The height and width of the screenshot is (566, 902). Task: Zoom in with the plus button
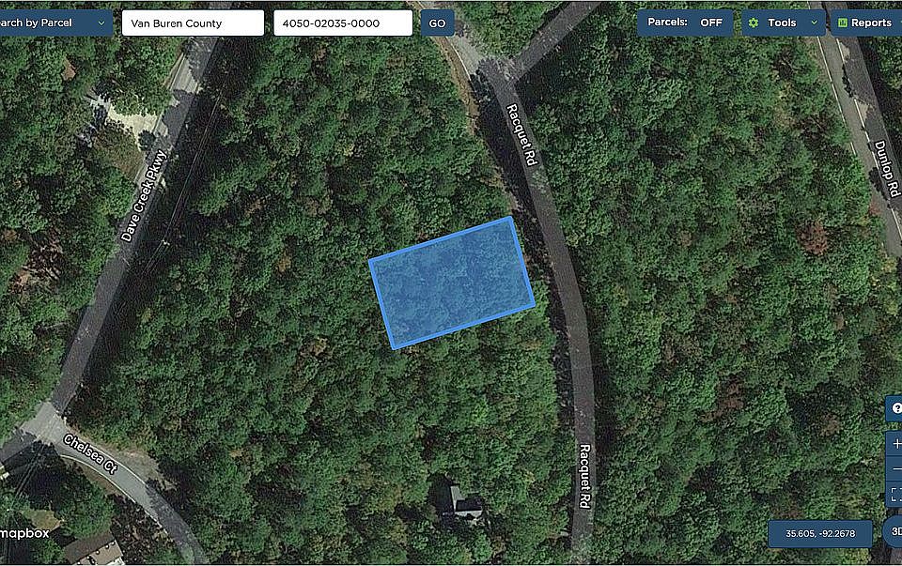[x=895, y=444]
